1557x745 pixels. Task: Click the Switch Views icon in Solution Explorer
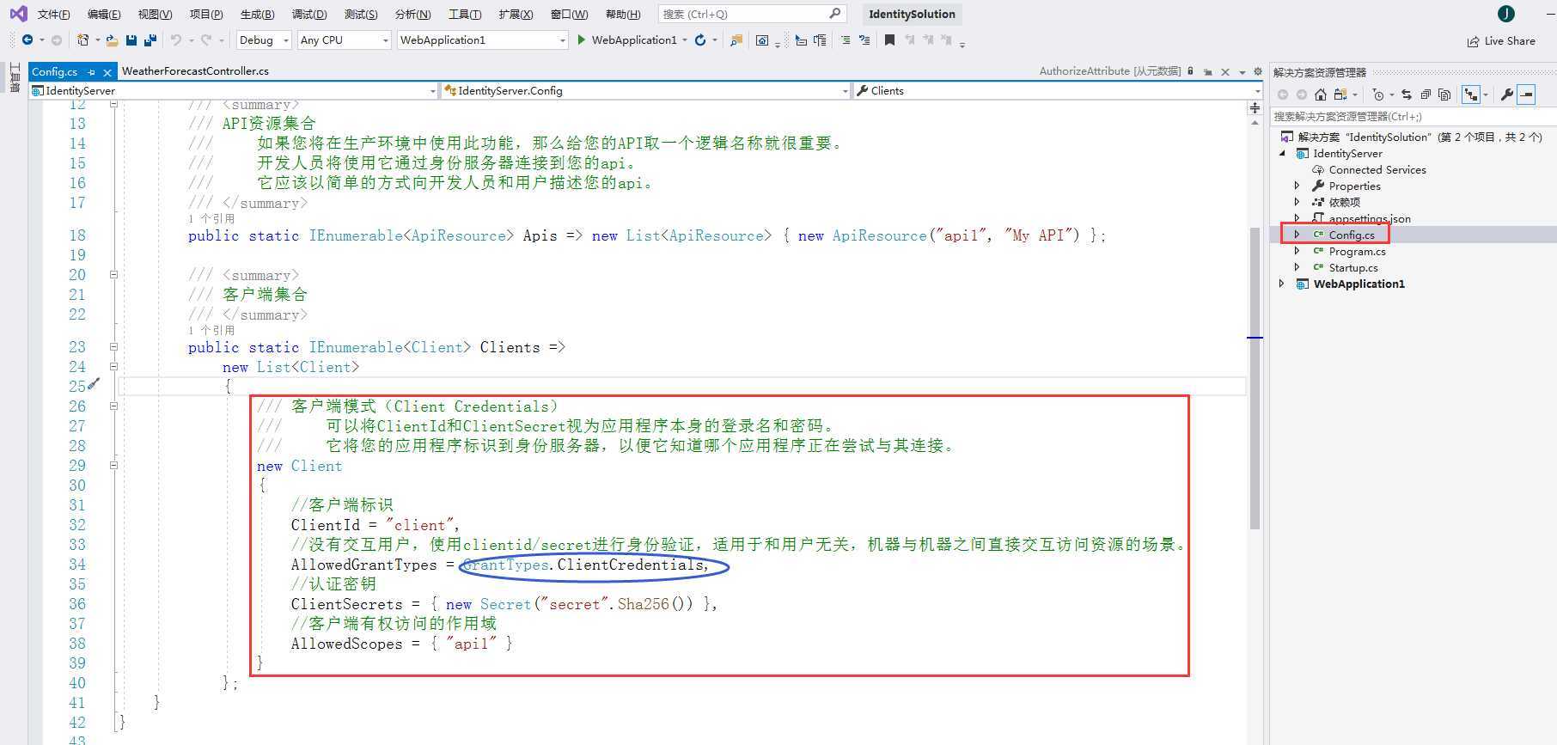coord(1340,95)
